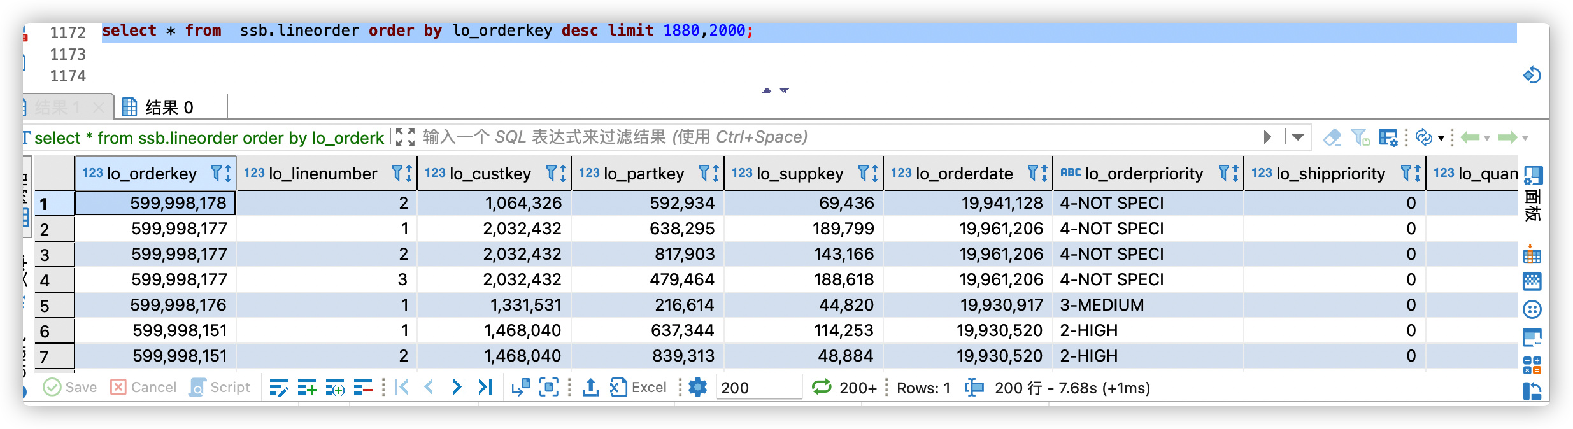Click the fetch size field showing 200
The height and width of the screenshot is (429, 1573).
tap(758, 388)
